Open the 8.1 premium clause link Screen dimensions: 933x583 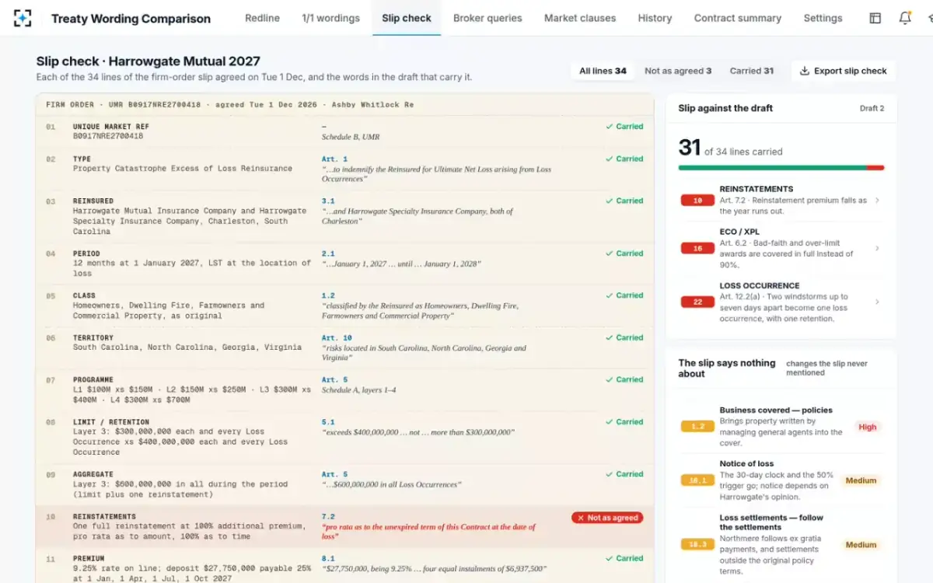328,559
